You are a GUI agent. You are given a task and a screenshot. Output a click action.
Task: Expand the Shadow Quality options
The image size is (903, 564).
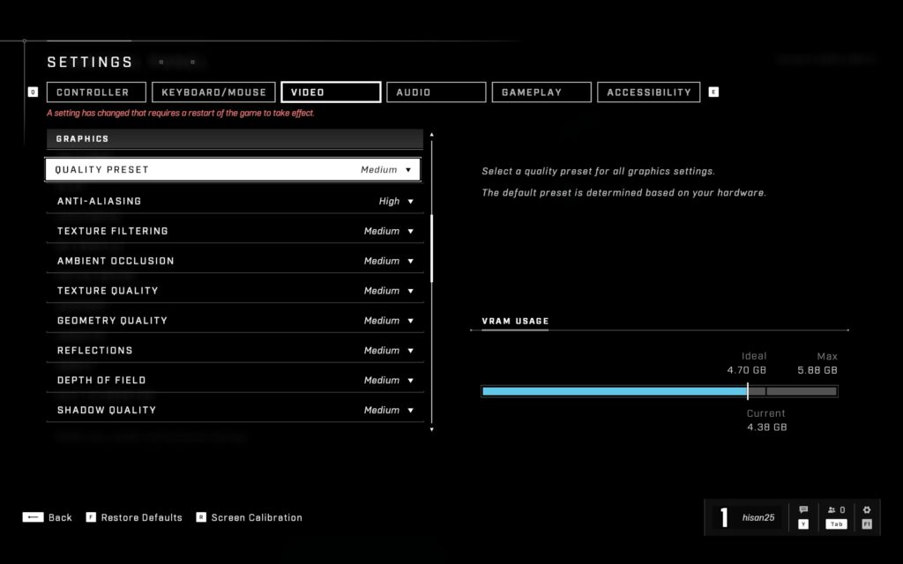tap(235, 410)
